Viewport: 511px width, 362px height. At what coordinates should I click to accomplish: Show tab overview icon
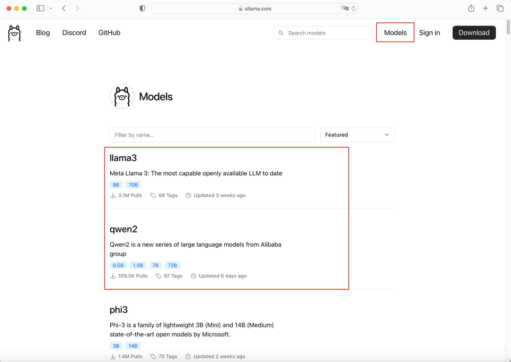500,9
